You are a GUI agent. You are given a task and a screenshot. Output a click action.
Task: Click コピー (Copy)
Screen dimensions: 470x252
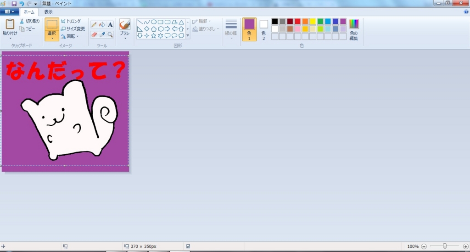point(28,29)
